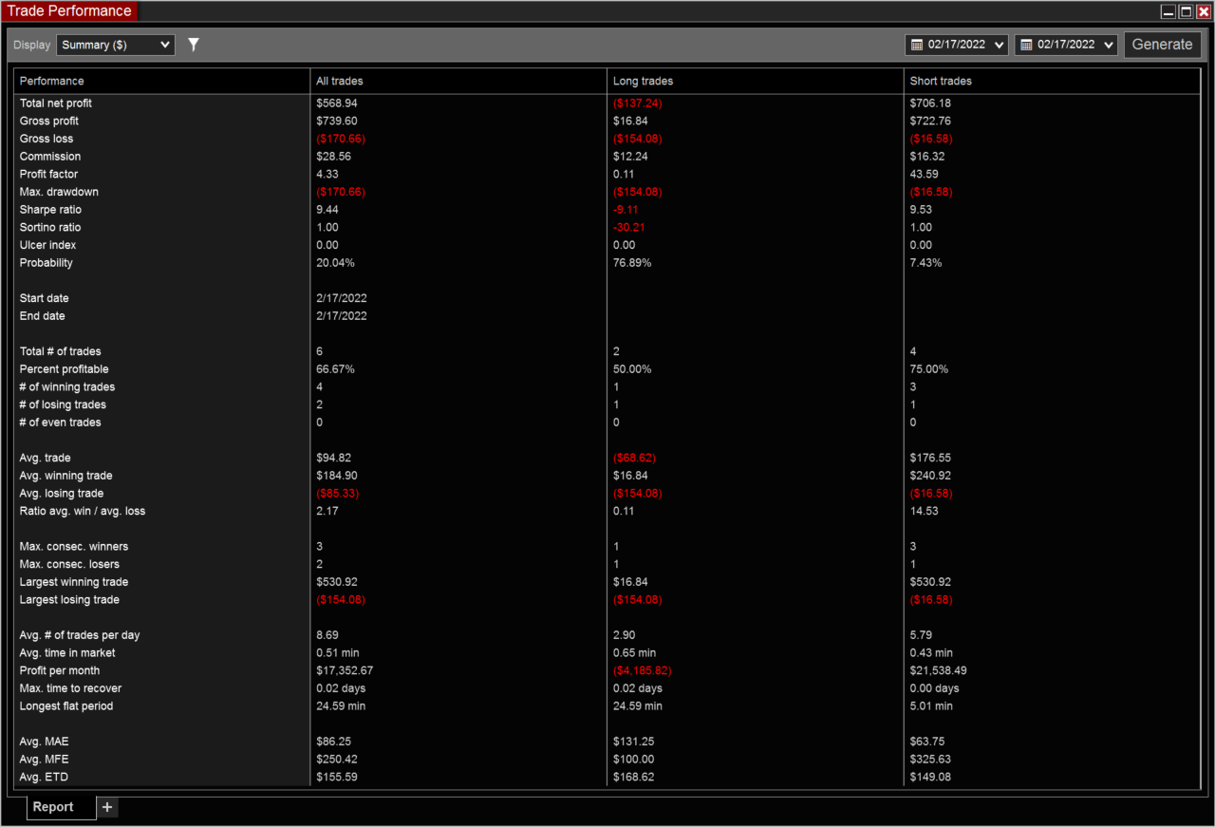Select the Gross profit row label
This screenshot has width=1215, height=827.
[x=49, y=121]
